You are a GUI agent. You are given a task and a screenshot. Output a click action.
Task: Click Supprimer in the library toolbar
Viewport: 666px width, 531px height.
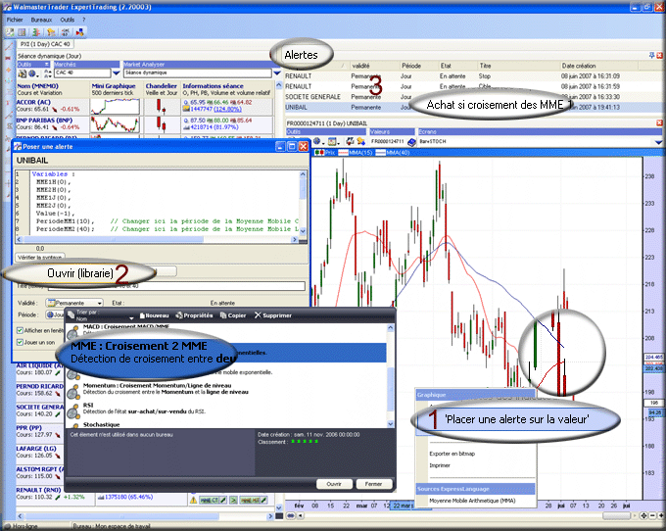point(273,315)
